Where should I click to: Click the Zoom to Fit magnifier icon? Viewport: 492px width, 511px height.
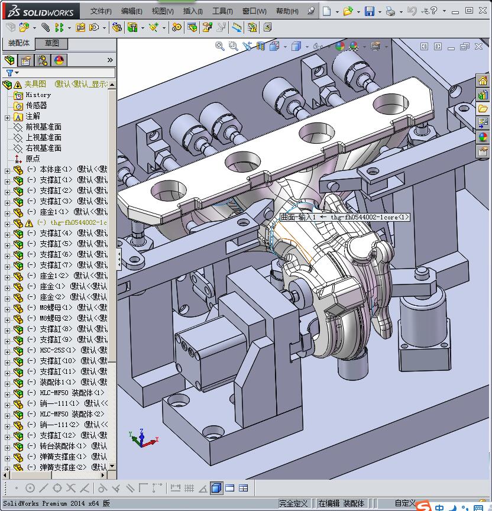tap(220, 46)
